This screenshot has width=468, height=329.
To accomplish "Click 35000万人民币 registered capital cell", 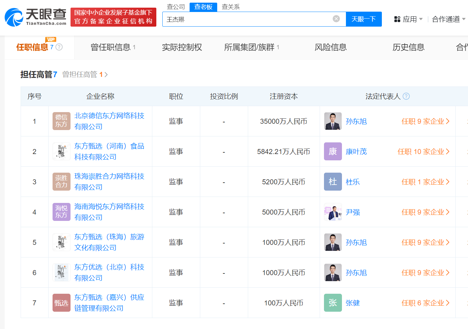I will click(284, 121).
